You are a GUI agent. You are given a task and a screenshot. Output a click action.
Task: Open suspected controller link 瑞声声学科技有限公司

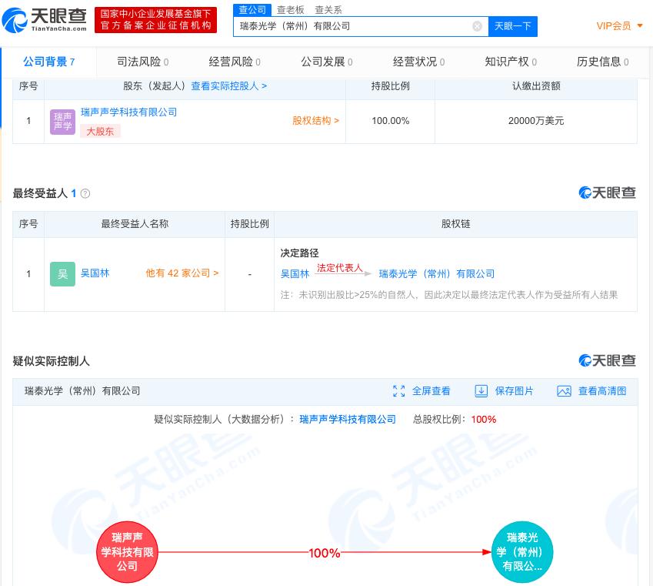[x=348, y=419]
